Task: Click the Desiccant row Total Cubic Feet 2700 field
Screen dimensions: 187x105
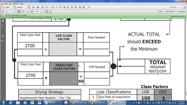Action: 31,75
